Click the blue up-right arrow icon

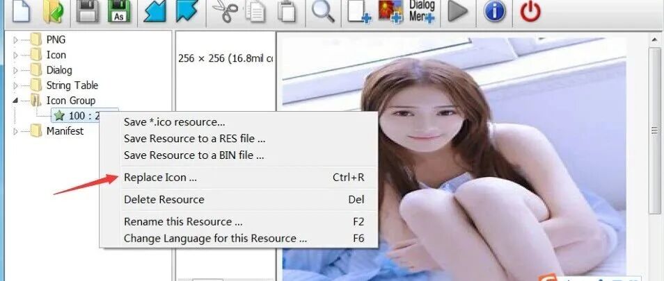pos(187,11)
